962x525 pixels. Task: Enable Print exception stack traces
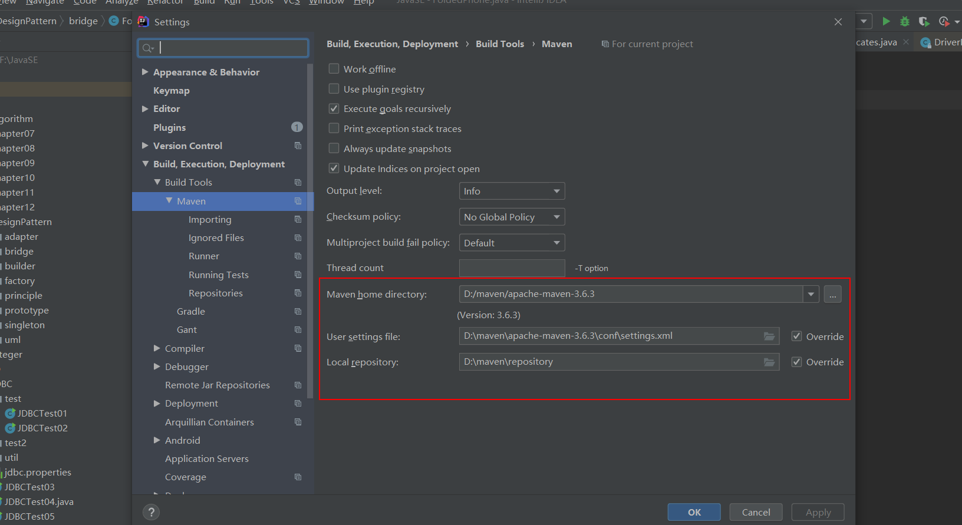tap(334, 128)
